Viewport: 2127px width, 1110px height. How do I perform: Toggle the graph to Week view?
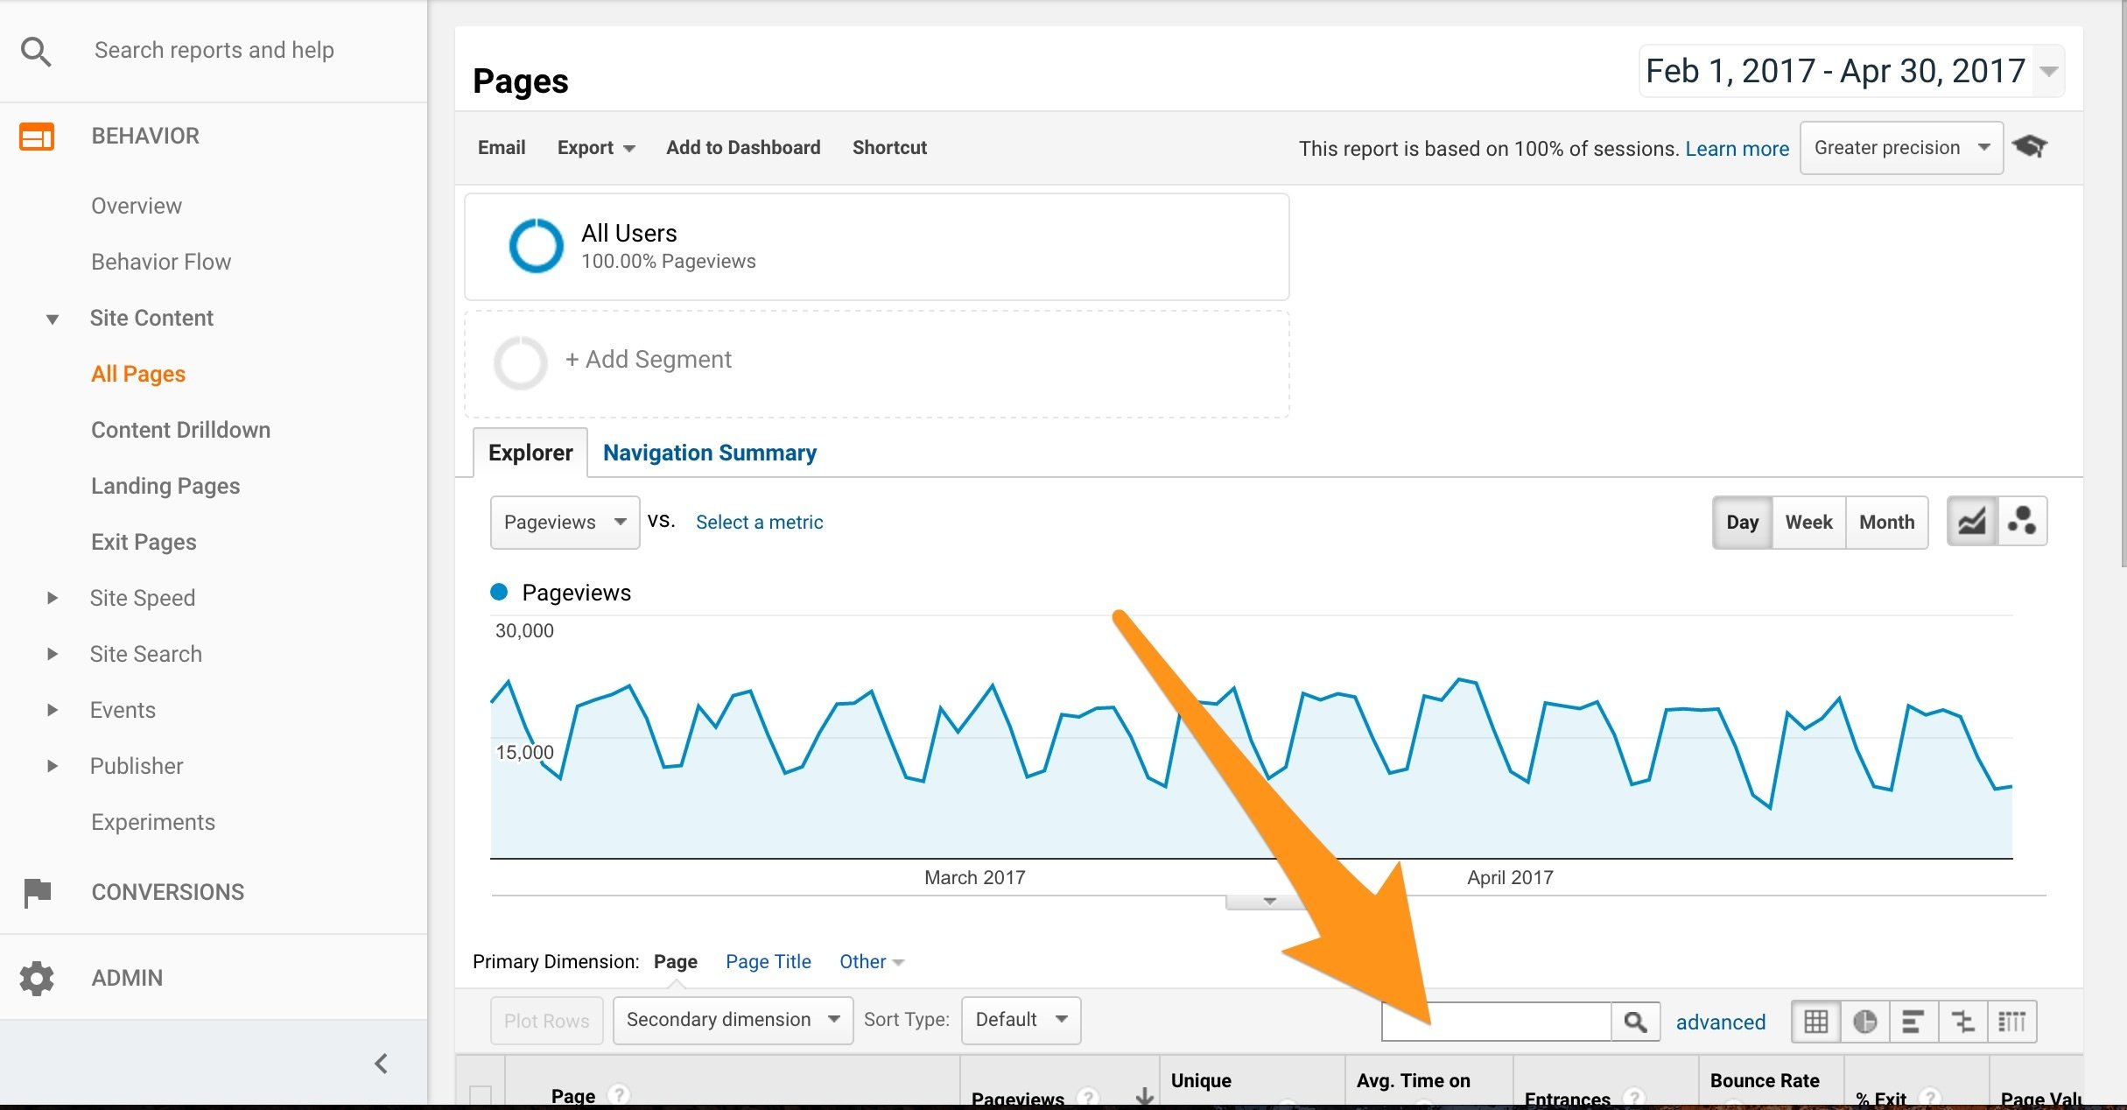1808,523
